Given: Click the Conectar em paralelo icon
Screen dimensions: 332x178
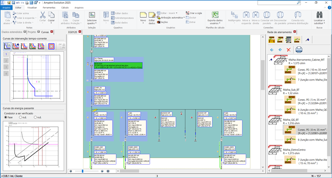Looking at the screenshot, I should 267,15.
